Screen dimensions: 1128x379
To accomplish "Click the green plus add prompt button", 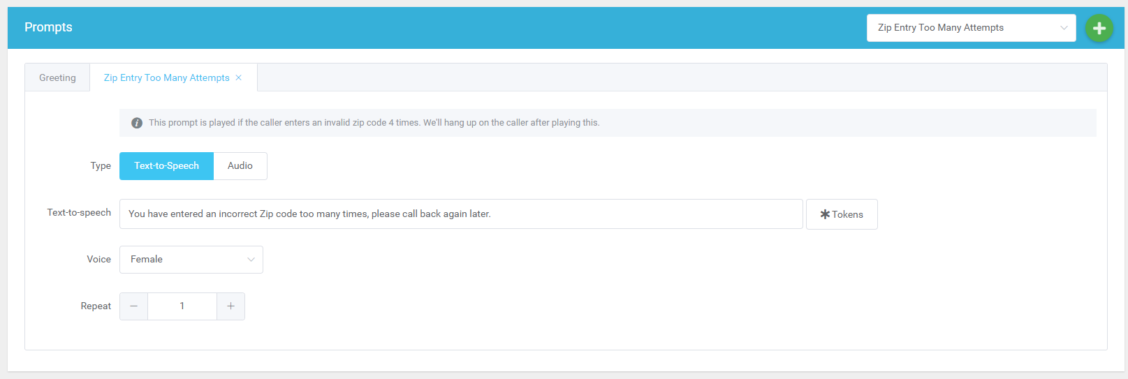I will pyautogui.click(x=1099, y=28).
